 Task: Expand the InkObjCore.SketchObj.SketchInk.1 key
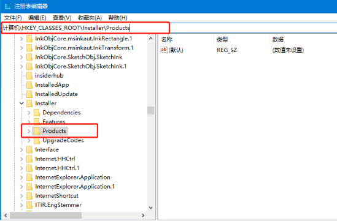pyautogui.click(x=21, y=67)
